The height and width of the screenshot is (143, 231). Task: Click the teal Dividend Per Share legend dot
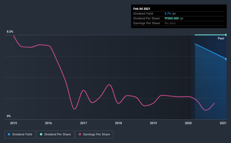(x=41, y=134)
